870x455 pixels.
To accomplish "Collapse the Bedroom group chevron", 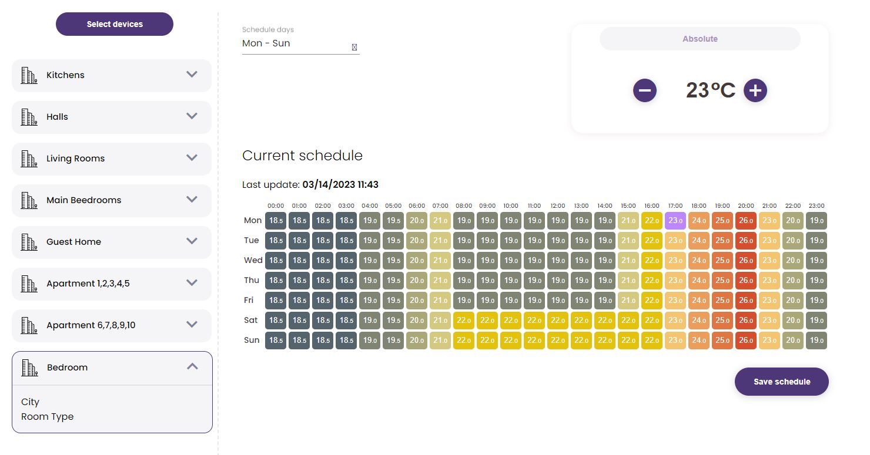I will (x=192, y=366).
